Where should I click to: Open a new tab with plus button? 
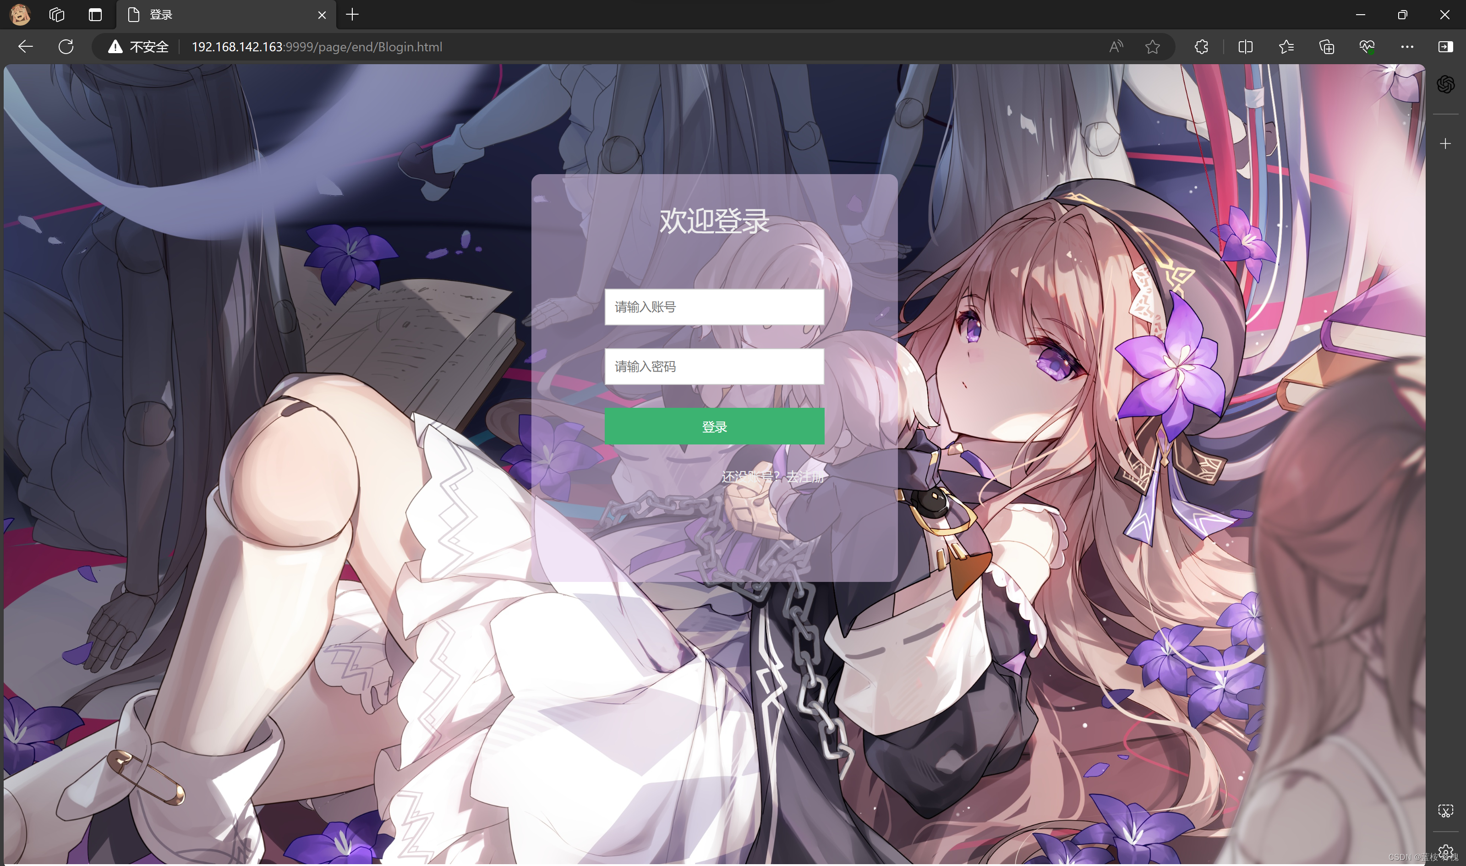pos(352,15)
